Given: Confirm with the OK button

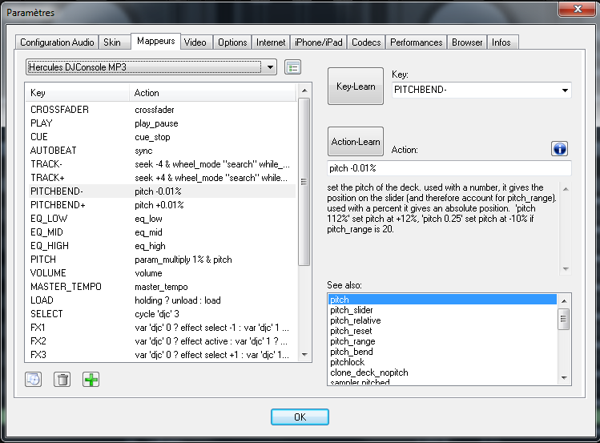Looking at the screenshot, I should click(300, 417).
